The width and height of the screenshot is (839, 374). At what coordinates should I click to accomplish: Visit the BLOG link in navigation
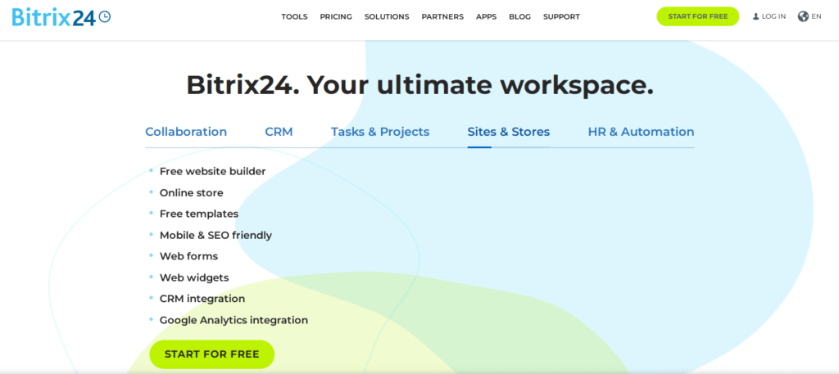point(519,16)
